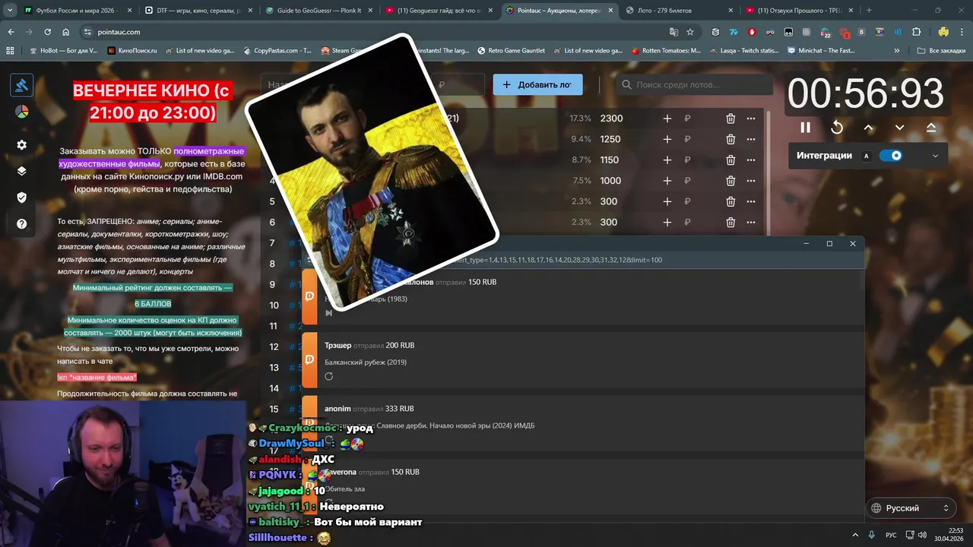The image size is (973, 547).
Task: Open more options for 1000 lot
Action: [751, 181]
